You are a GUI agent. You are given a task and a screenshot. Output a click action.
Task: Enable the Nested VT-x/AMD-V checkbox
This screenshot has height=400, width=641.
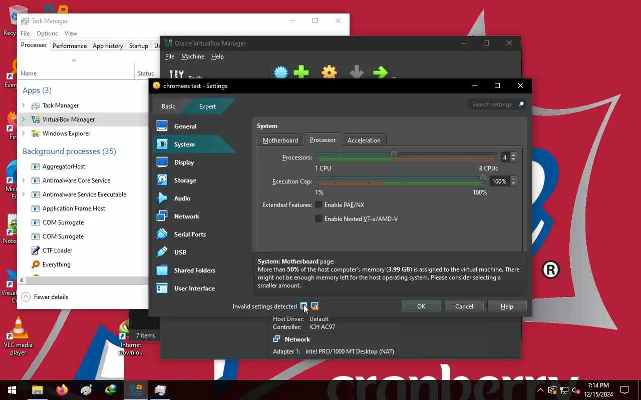[318, 218]
